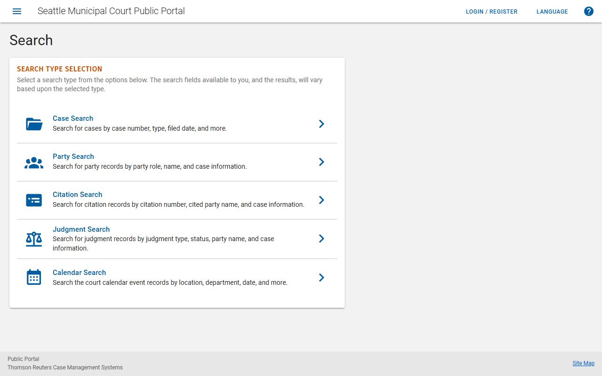Click the Judgment Search scales icon

(x=34, y=239)
